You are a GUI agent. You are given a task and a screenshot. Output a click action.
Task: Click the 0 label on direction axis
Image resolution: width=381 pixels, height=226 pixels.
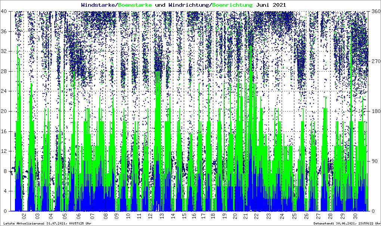374,211
